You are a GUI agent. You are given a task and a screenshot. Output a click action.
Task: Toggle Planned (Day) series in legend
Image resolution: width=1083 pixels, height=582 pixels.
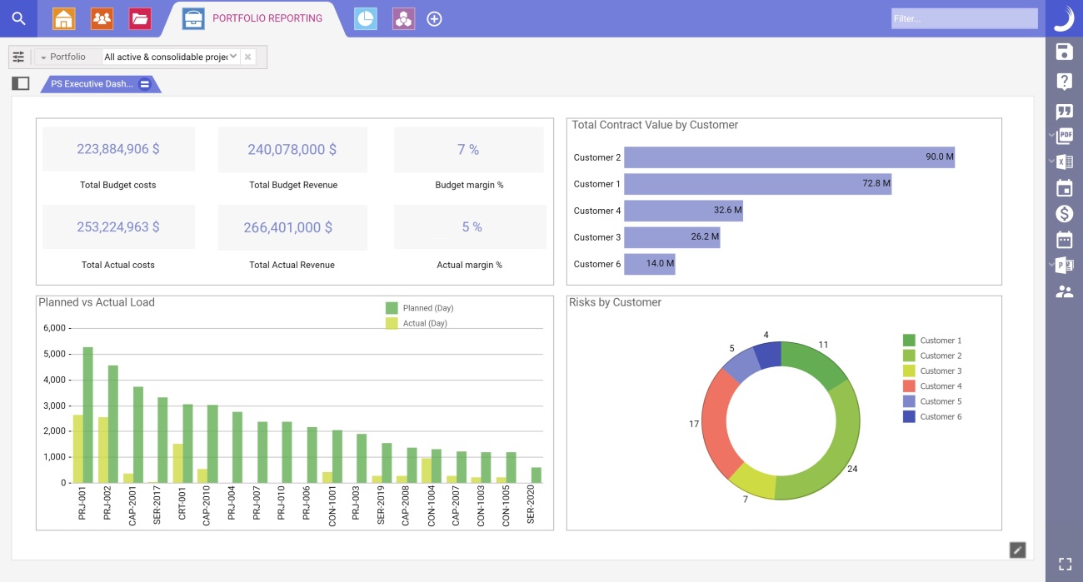pyautogui.click(x=392, y=308)
